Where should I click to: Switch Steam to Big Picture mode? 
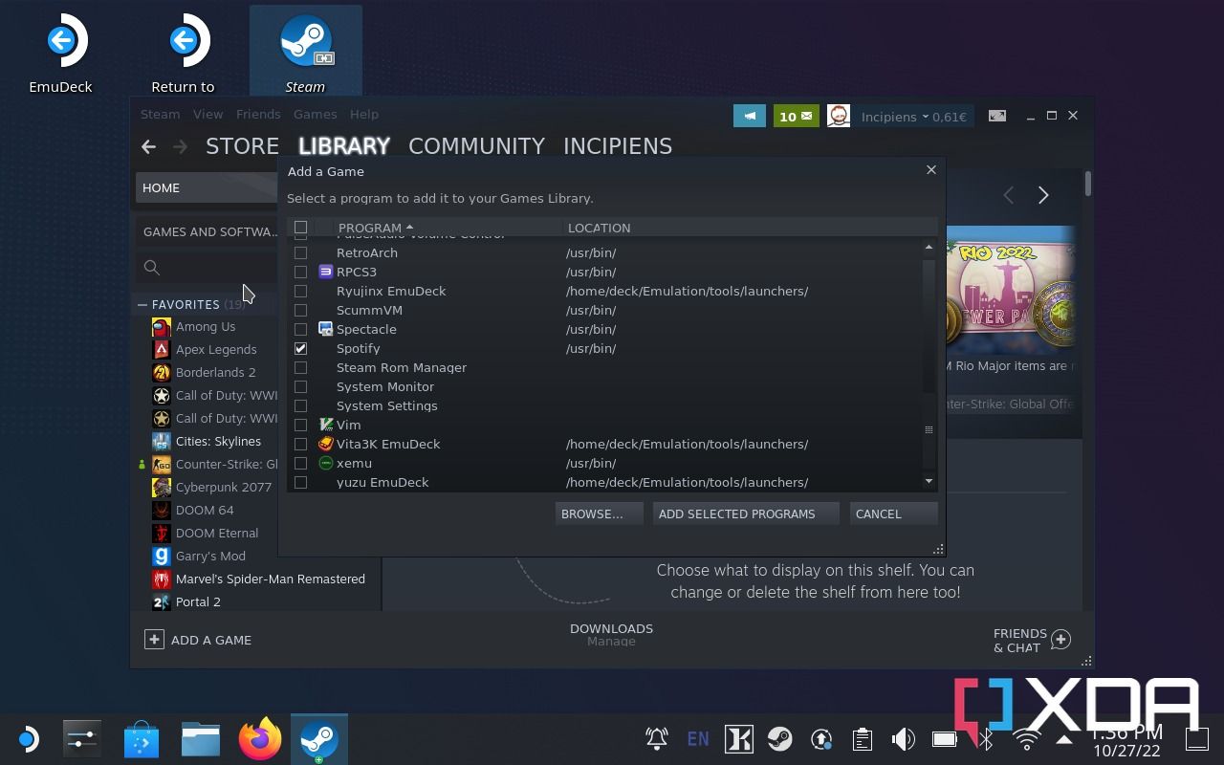tap(997, 116)
